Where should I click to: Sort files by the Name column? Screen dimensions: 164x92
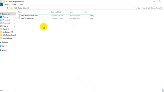point(20,12)
